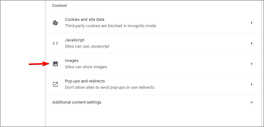This screenshot has width=264, height=127.
Task: Click the cookie icon beside Cookies and site data
Action: tap(55, 23)
